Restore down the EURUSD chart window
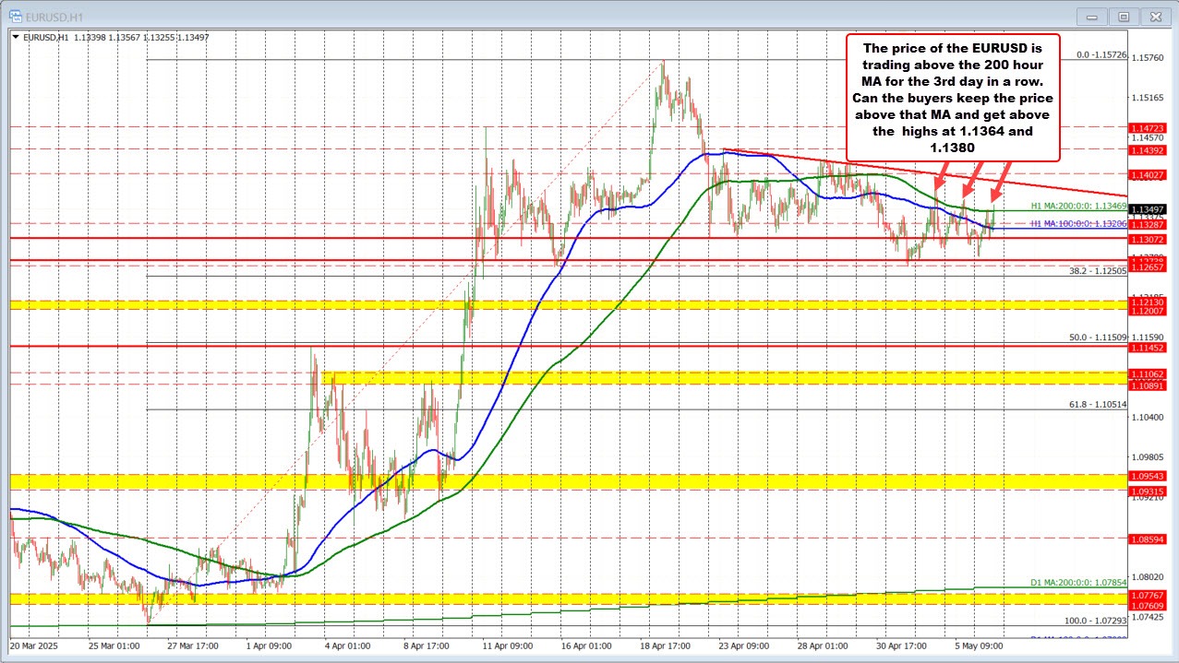The width and height of the screenshot is (1179, 663). coord(1124,16)
